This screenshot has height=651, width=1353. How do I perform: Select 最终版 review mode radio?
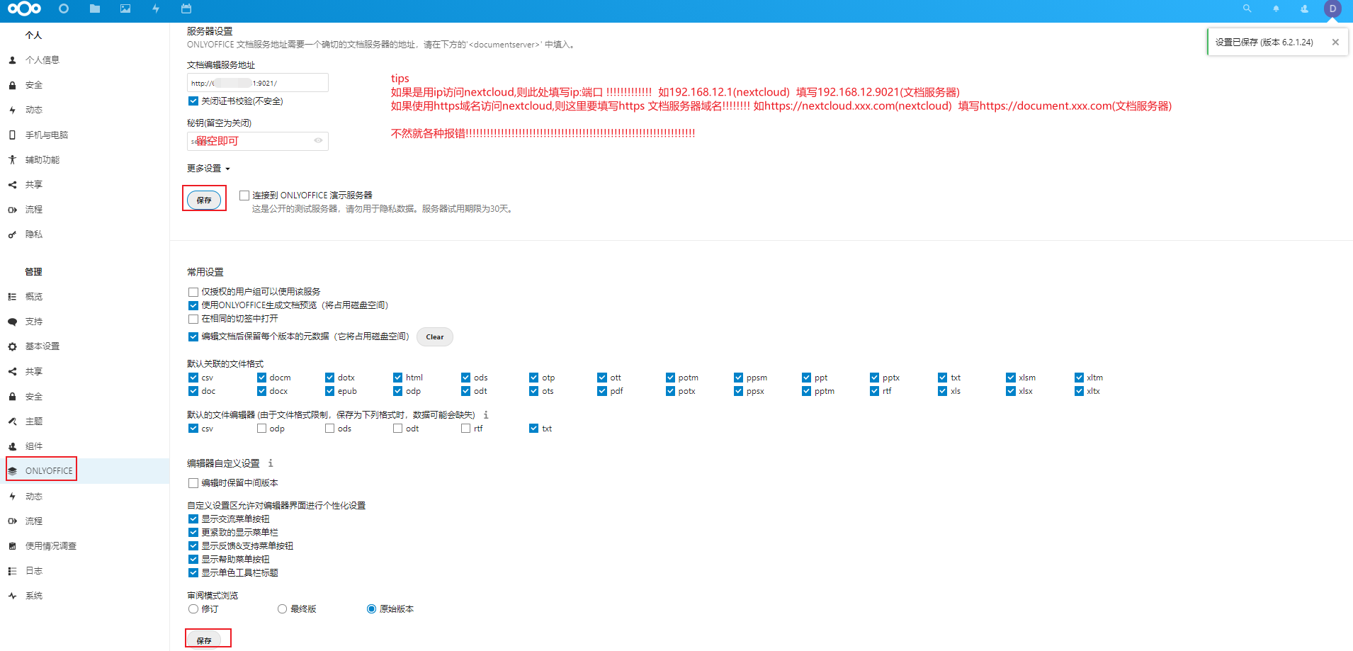282,609
